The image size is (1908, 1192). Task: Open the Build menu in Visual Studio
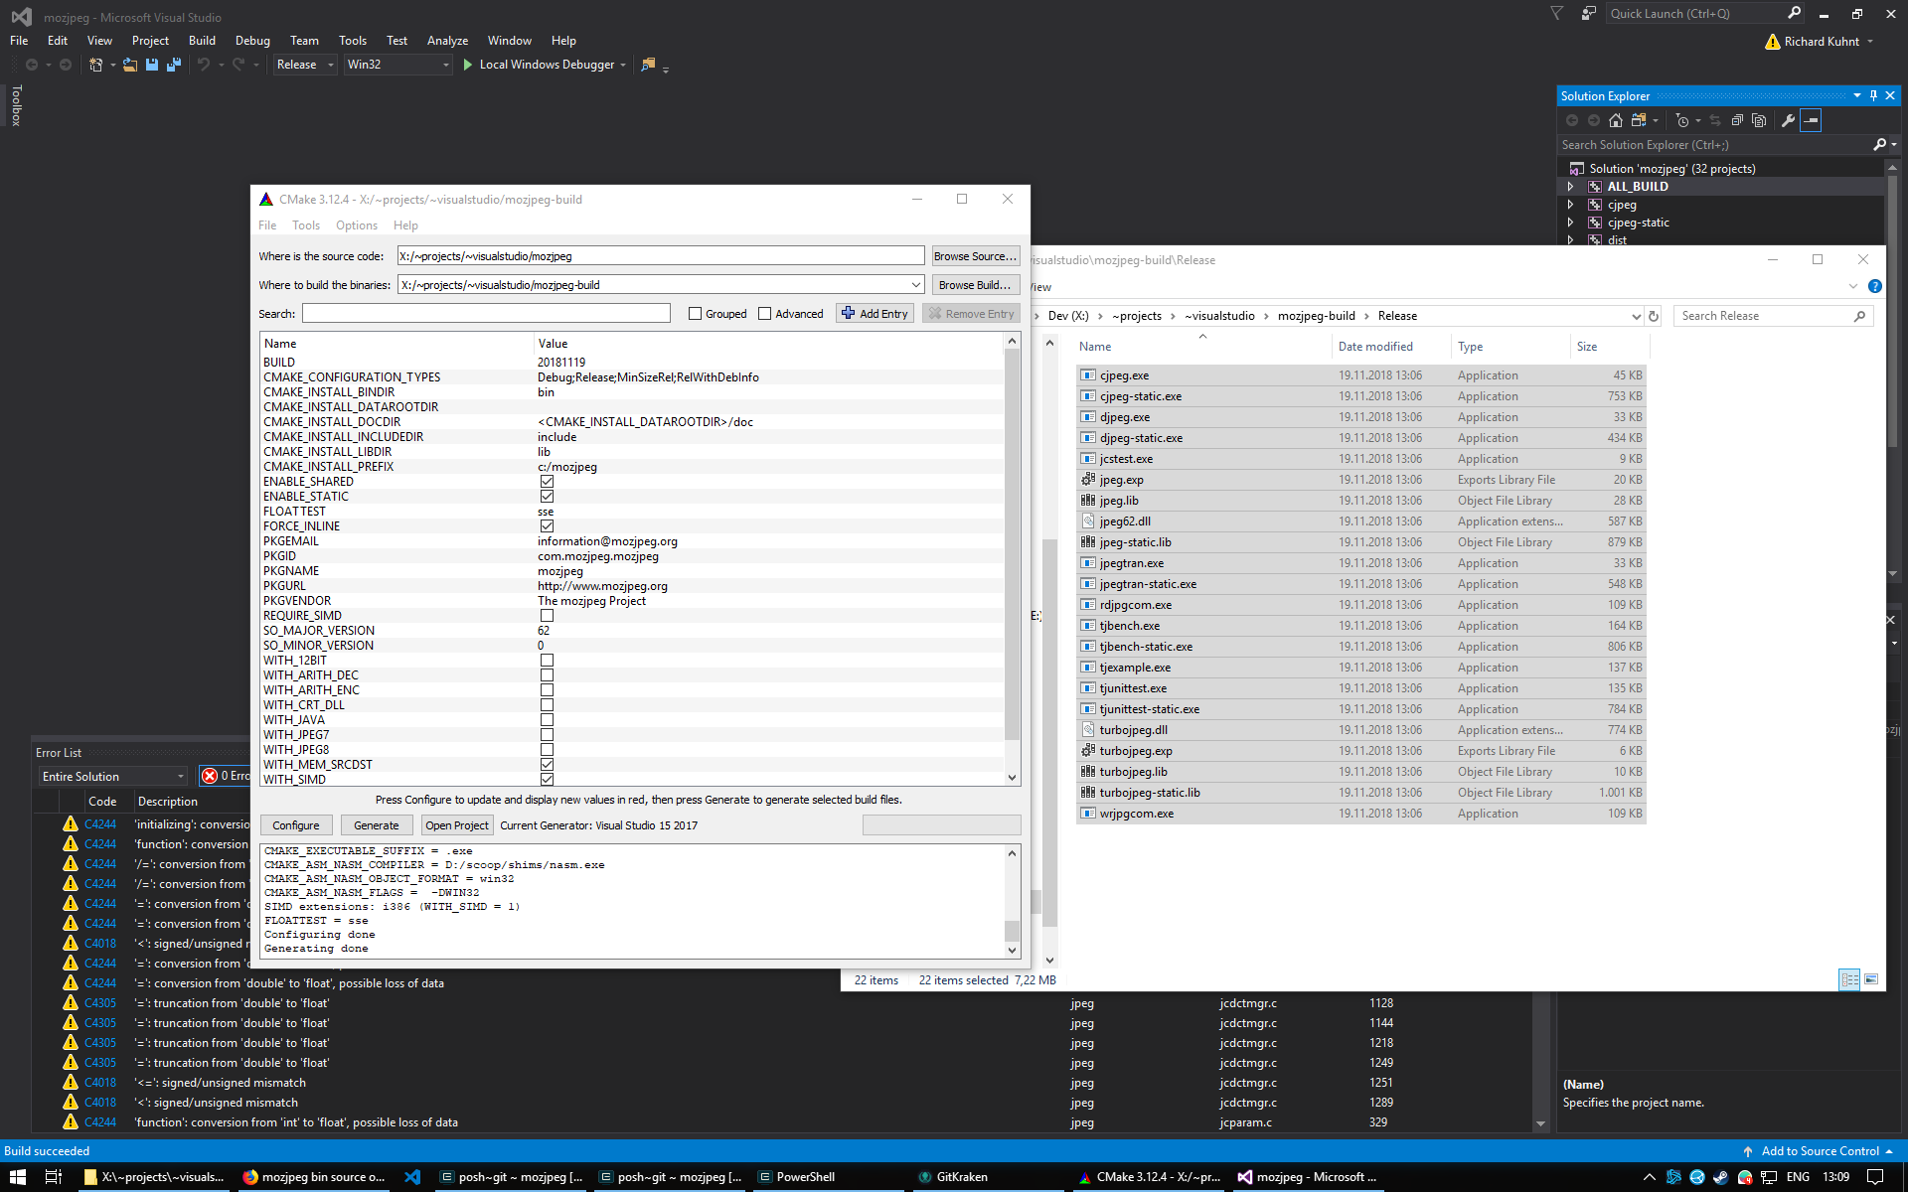pyautogui.click(x=202, y=40)
